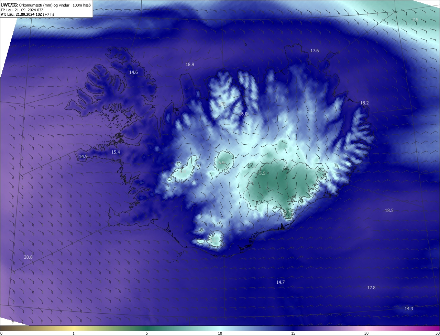This screenshot has height=336, width=440.
Task: Click the 5.5 value on Vatnajökull
Action: coord(262,173)
